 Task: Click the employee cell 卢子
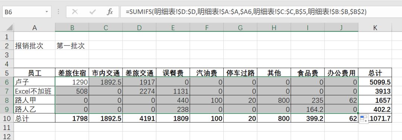[x=34, y=82]
